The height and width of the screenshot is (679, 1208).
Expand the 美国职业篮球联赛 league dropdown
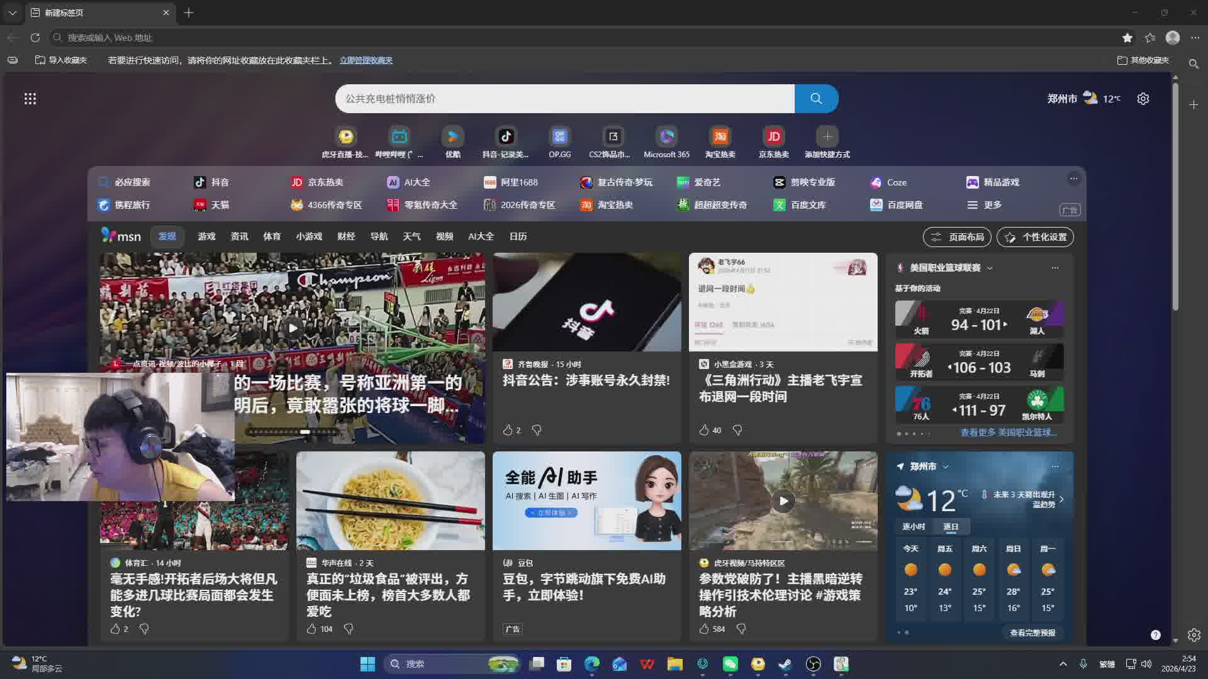click(x=990, y=268)
